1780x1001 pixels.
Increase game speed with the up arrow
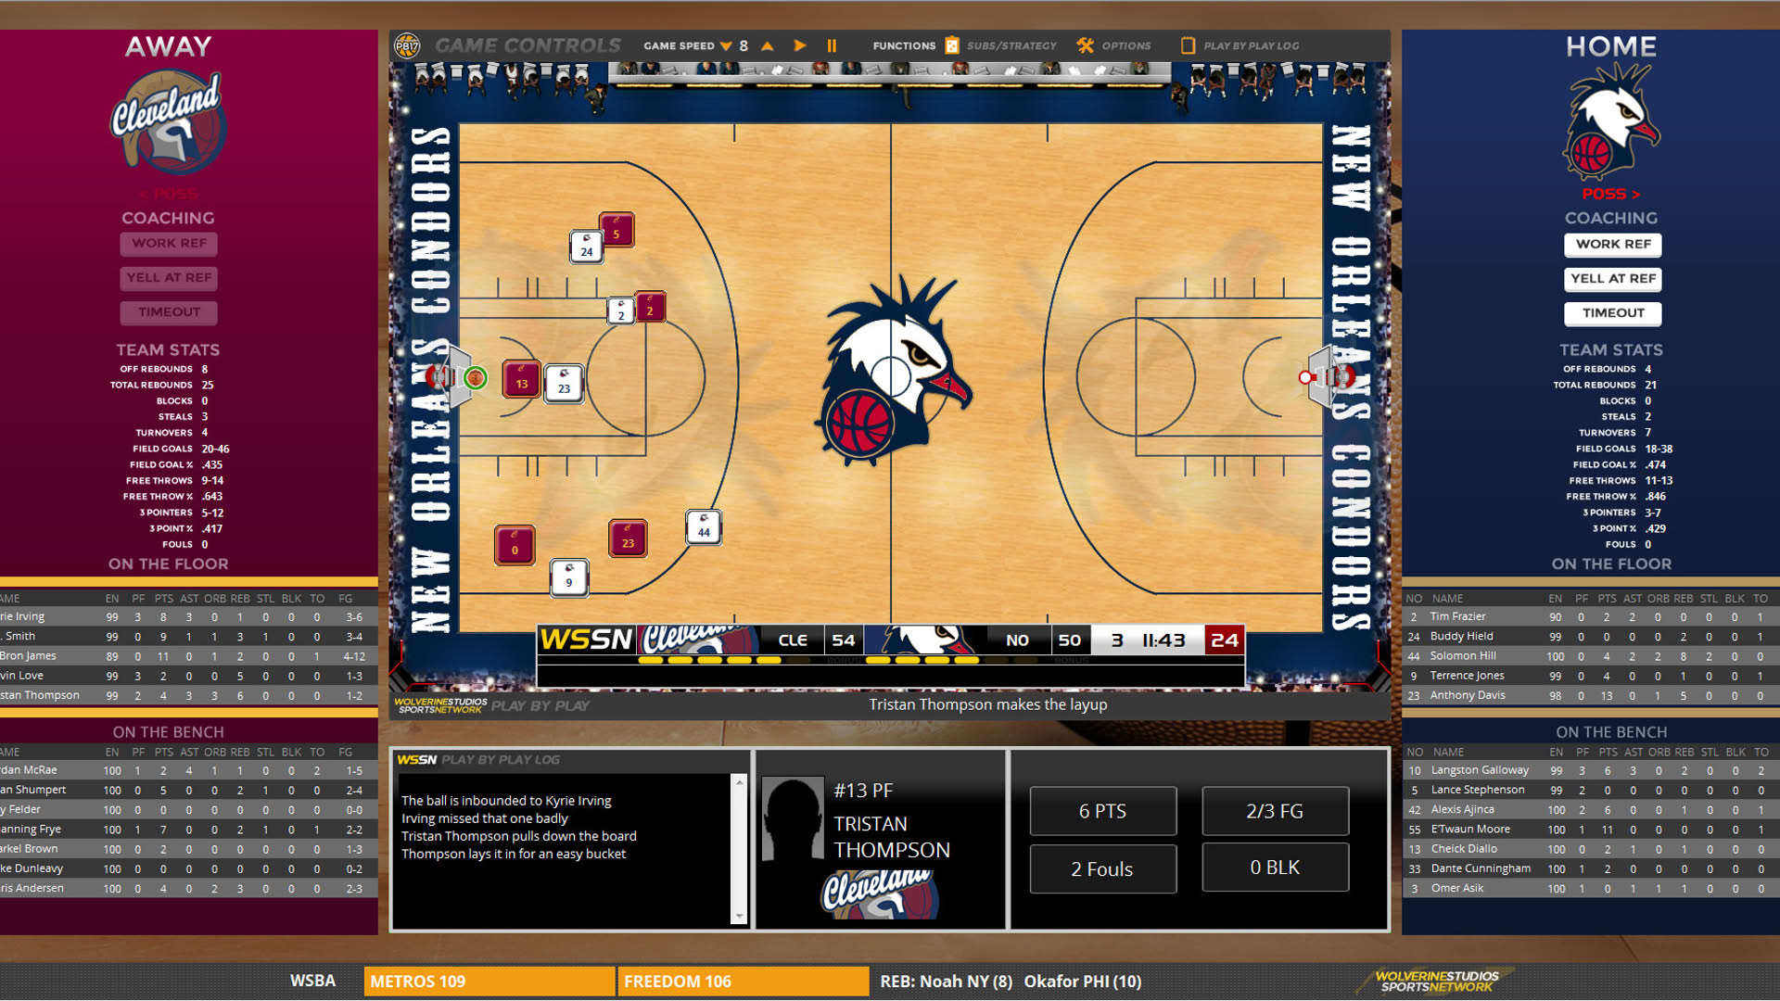click(768, 45)
